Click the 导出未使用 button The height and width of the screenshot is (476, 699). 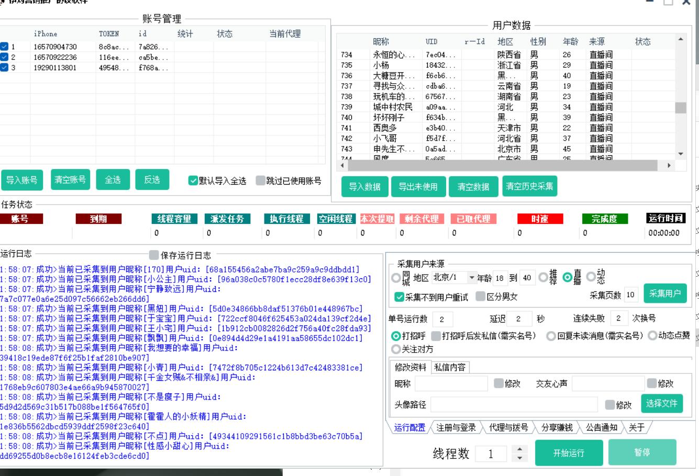[417, 187]
